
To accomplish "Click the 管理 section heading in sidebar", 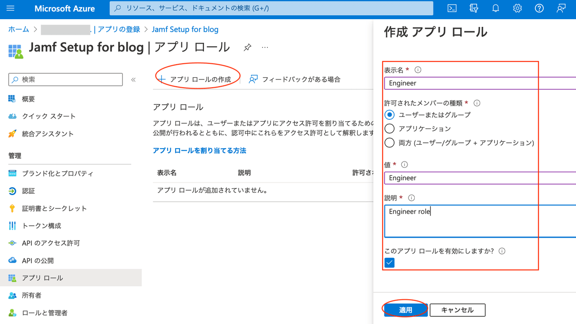I will point(15,156).
